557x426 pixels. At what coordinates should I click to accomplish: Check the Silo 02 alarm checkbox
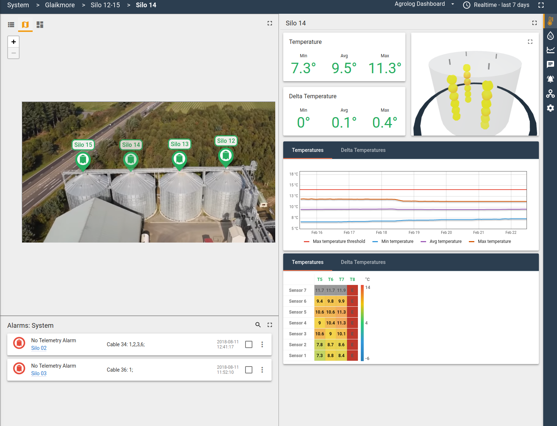(x=249, y=344)
